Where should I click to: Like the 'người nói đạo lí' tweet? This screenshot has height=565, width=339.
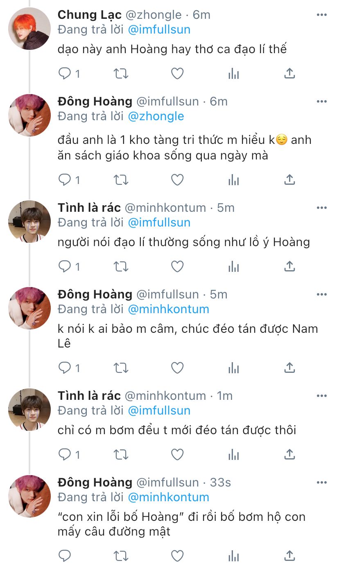pyautogui.click(x=177, y=267)
